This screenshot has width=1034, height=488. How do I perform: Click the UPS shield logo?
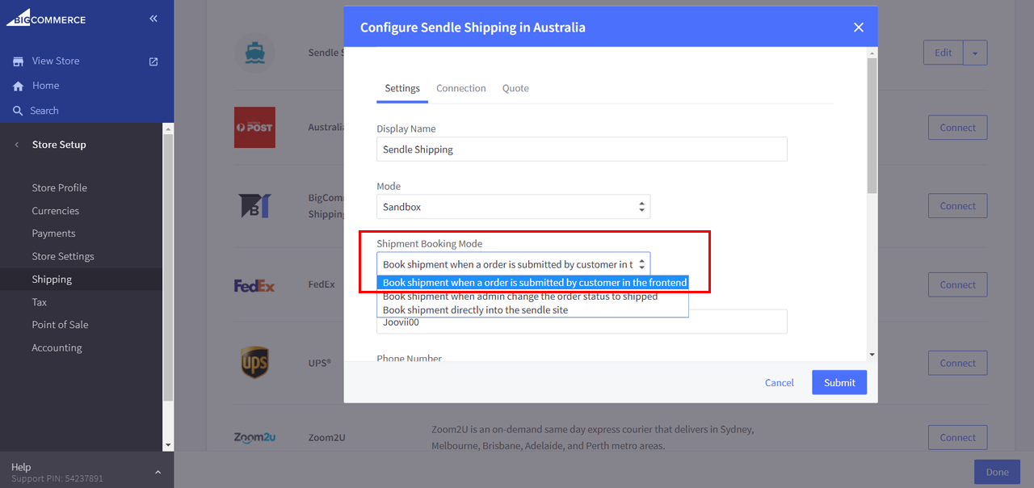[254, 363]
